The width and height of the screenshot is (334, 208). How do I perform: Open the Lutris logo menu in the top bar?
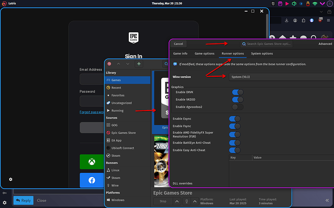point(4,3)
